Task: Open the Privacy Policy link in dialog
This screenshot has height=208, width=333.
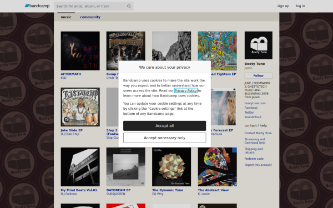Action: [x=185, y=90]
